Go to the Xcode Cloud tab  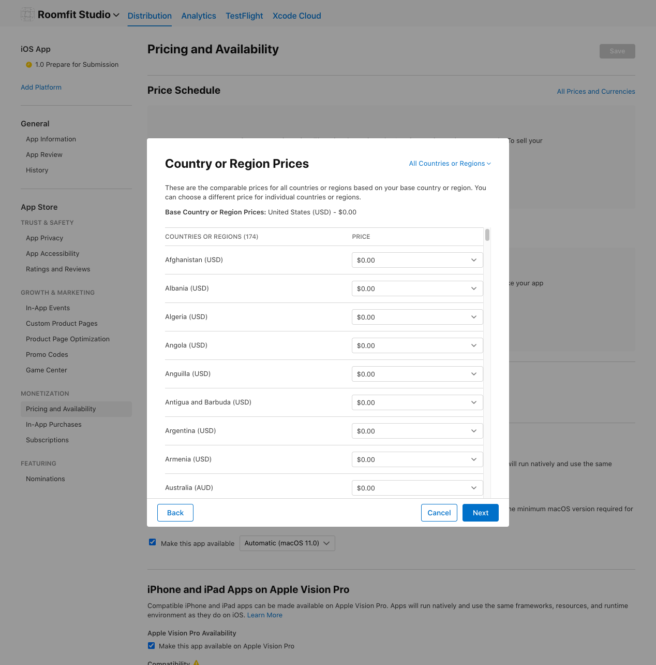pyautogui.click(x=297, y=16)
